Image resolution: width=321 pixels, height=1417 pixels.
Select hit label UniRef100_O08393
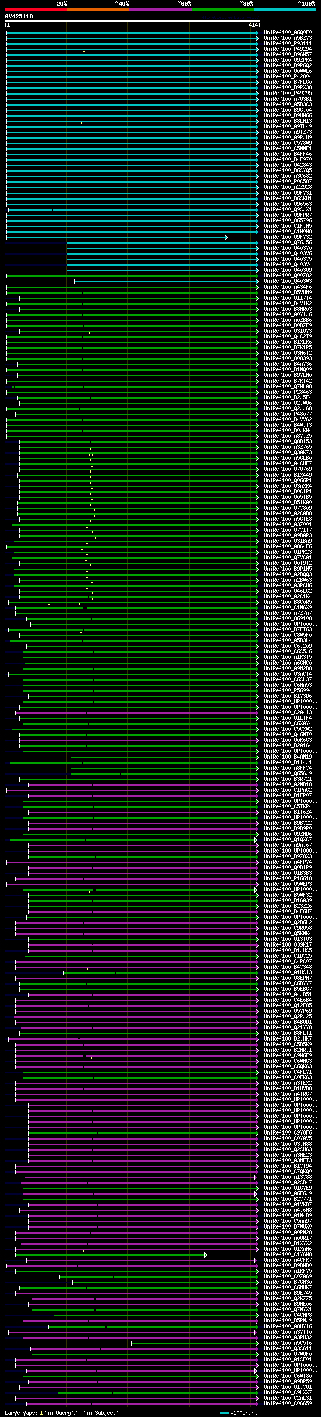tap(287, 359)
